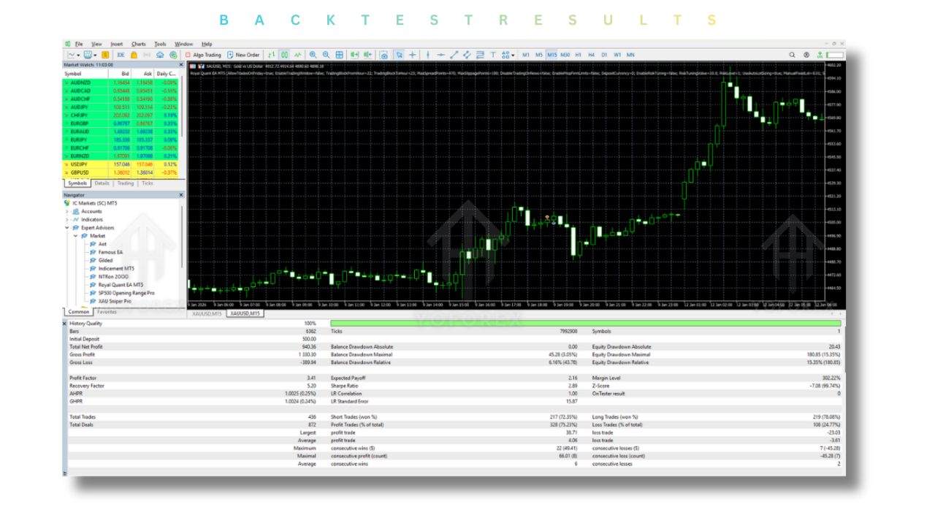
Task: Select the draw trendline tool
Action: [x=454, y=55]
